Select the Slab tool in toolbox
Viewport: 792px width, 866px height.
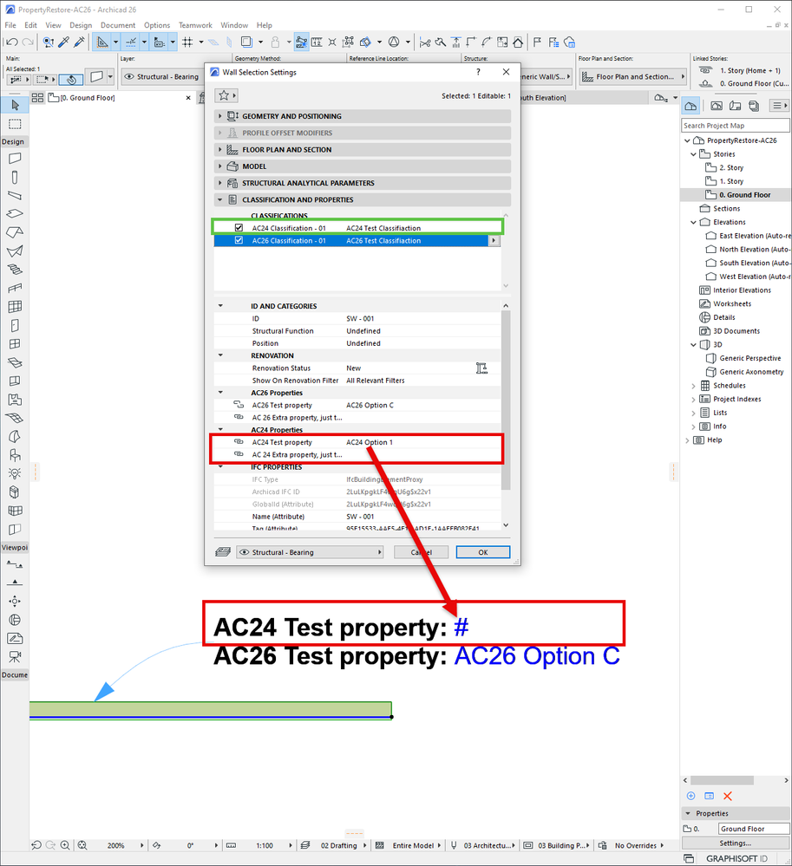(15, 214)
